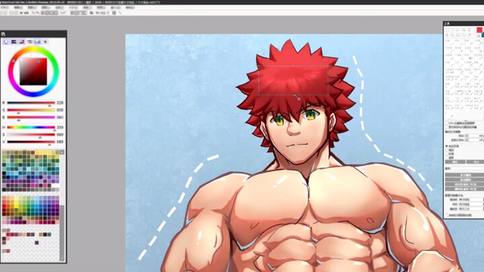Pick a shade in the saturation-value square
Image resolution: width=484 pixels, height=272 pixels.
coord(34,72)
